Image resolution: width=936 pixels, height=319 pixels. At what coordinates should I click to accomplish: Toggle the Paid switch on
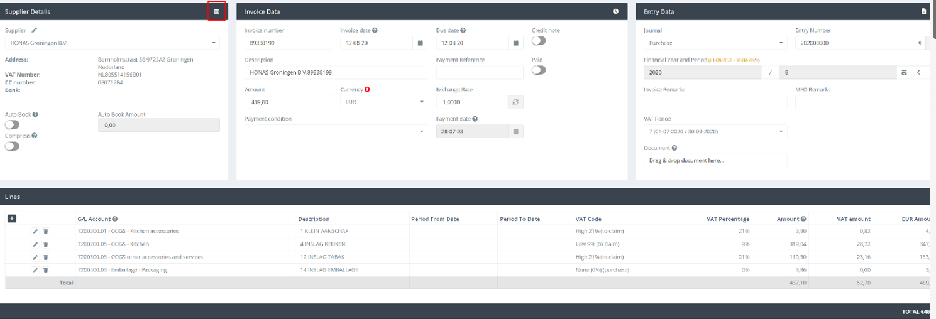(x=539, y=70)
